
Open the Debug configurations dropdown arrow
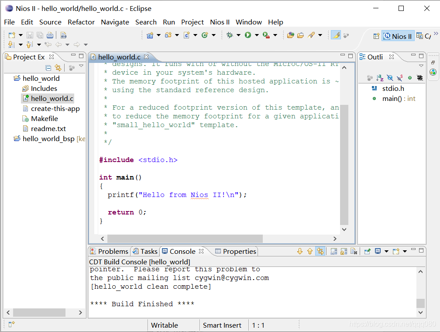tap(238, 35)
